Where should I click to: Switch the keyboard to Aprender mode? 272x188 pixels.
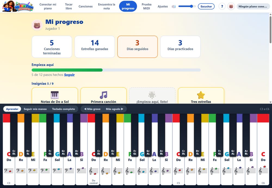[12, 109]
